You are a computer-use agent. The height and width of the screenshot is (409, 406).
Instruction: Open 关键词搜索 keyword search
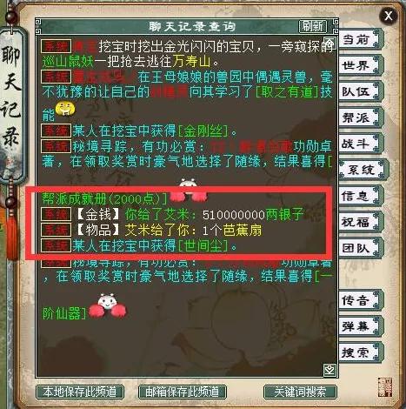[x=300, y=392]
